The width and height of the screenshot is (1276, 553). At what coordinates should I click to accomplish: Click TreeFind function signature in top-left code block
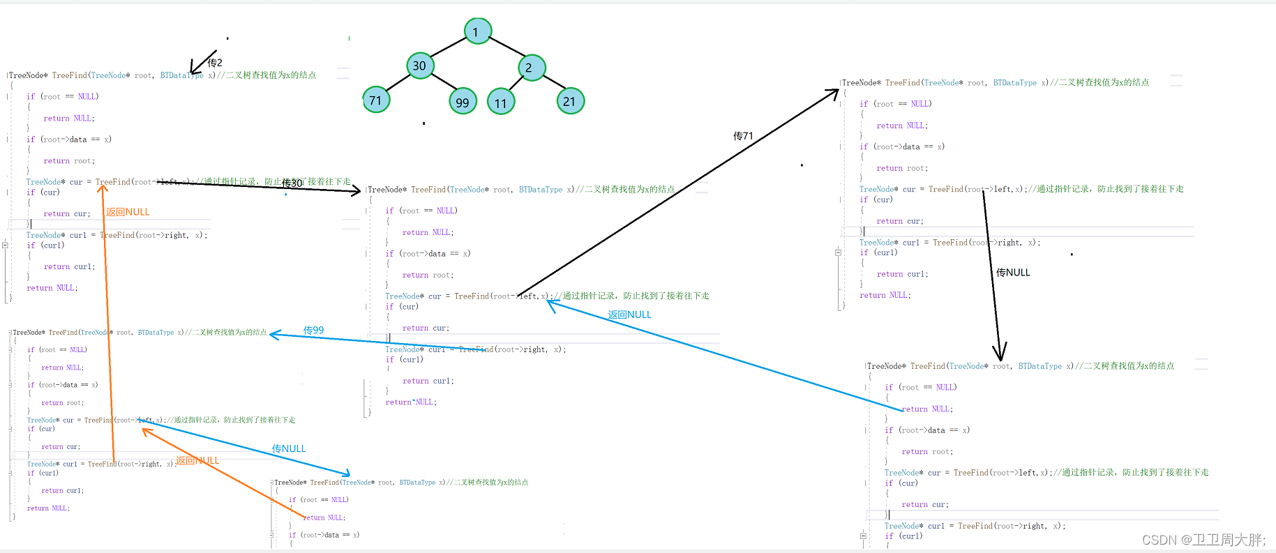[163, 75]
